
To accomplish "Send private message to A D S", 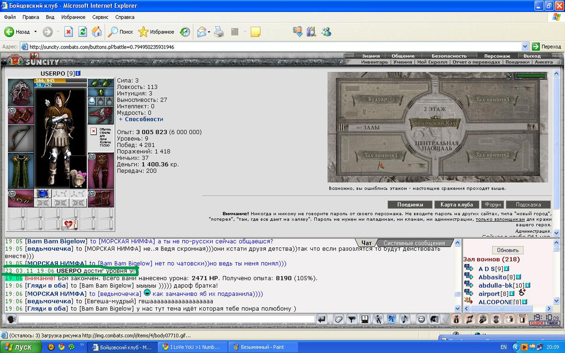I will pos(468,268).
